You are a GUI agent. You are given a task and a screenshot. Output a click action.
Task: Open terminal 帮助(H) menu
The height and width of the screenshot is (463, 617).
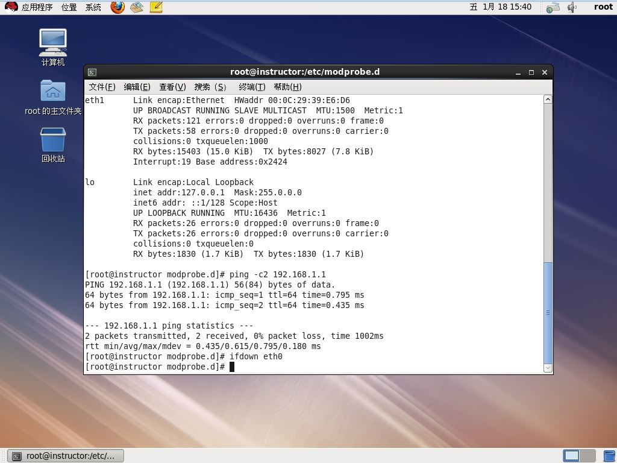pos(287,87)
